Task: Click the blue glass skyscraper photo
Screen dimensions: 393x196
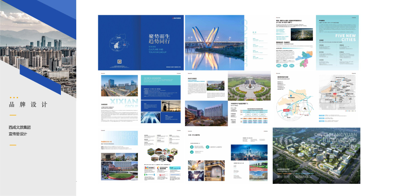Action: tap(151, 118)
